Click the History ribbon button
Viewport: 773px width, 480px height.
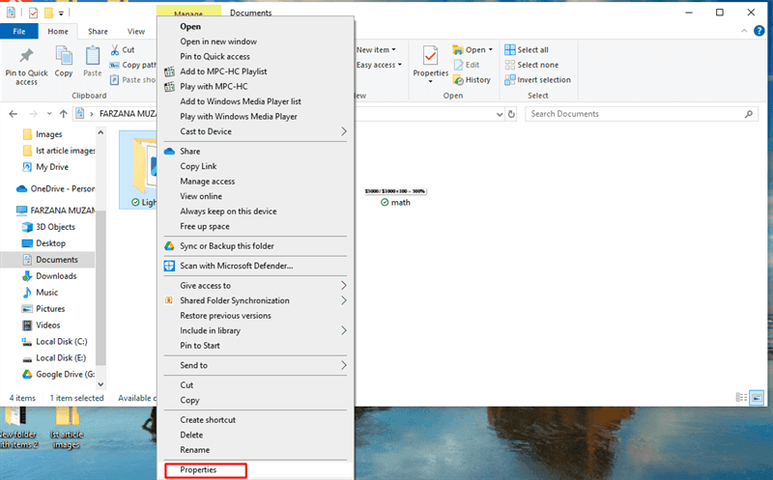click(472, 80)
